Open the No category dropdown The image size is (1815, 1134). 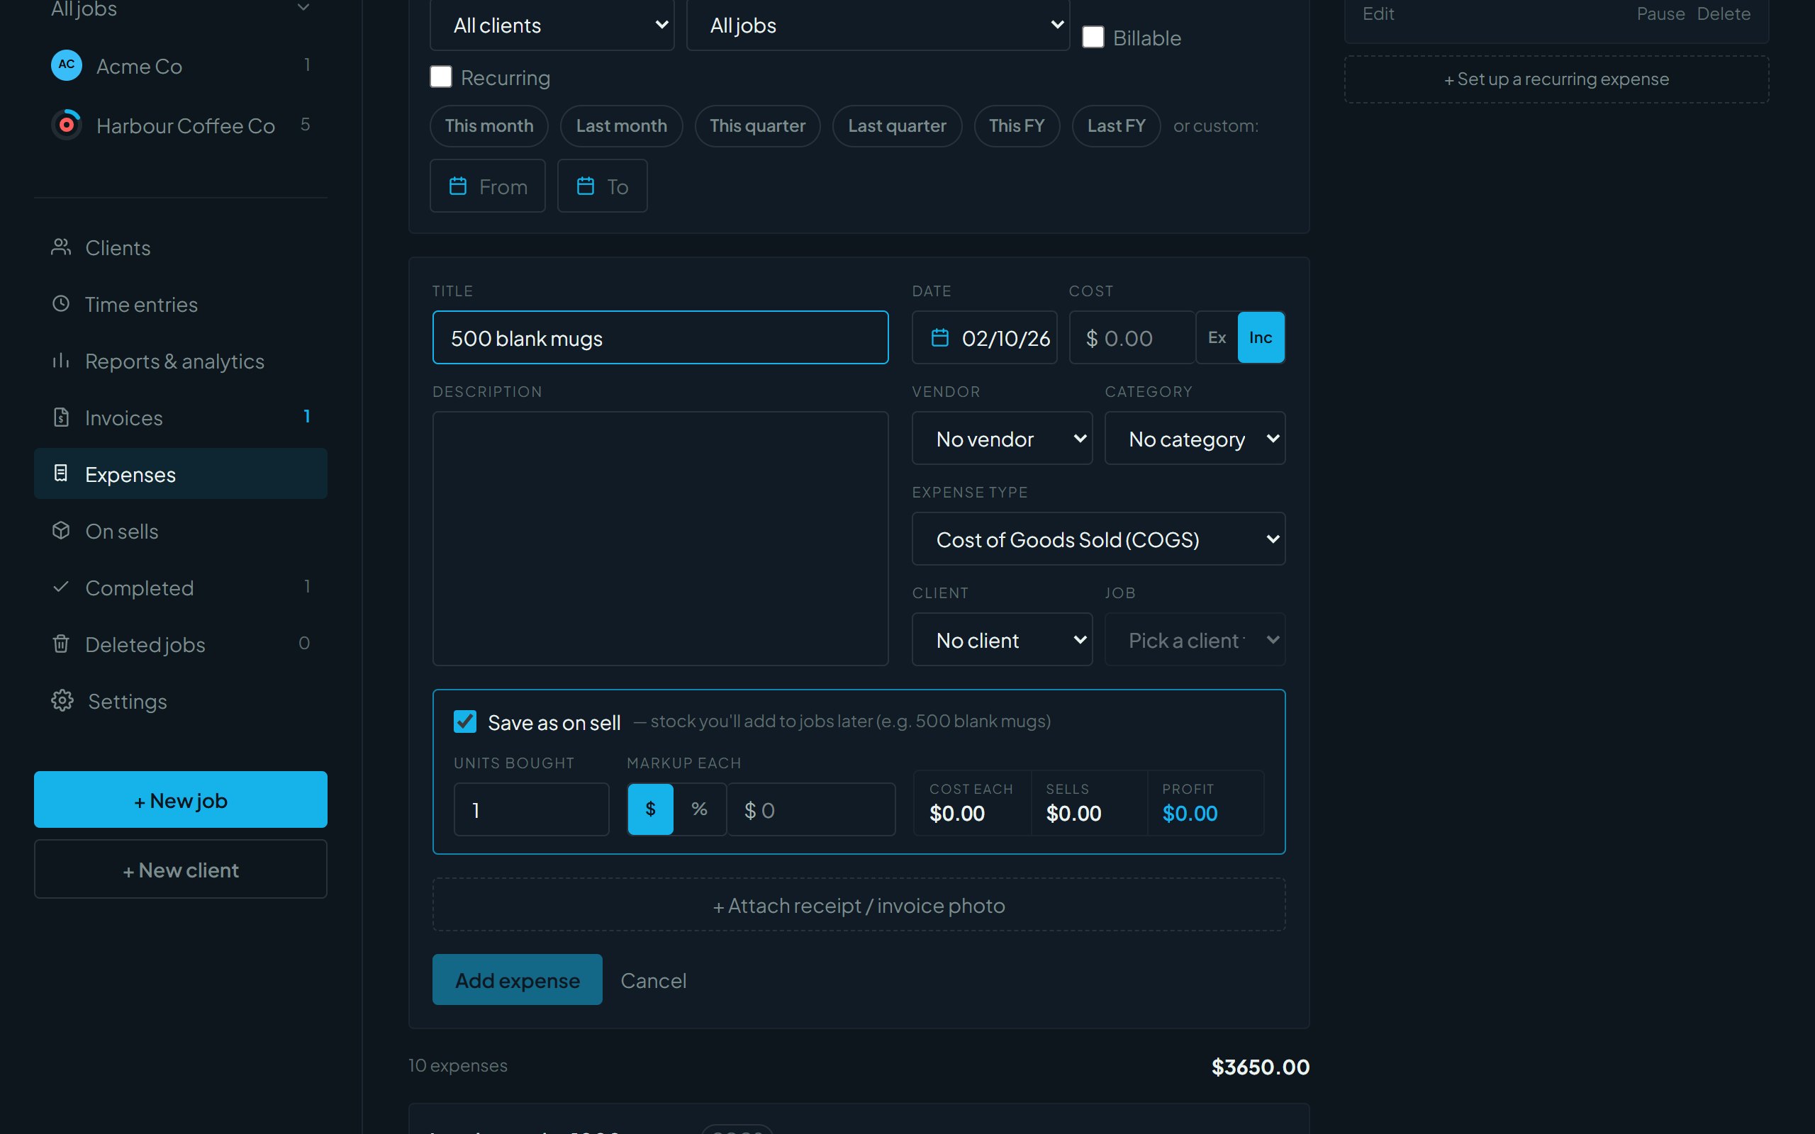(1195, 438)
